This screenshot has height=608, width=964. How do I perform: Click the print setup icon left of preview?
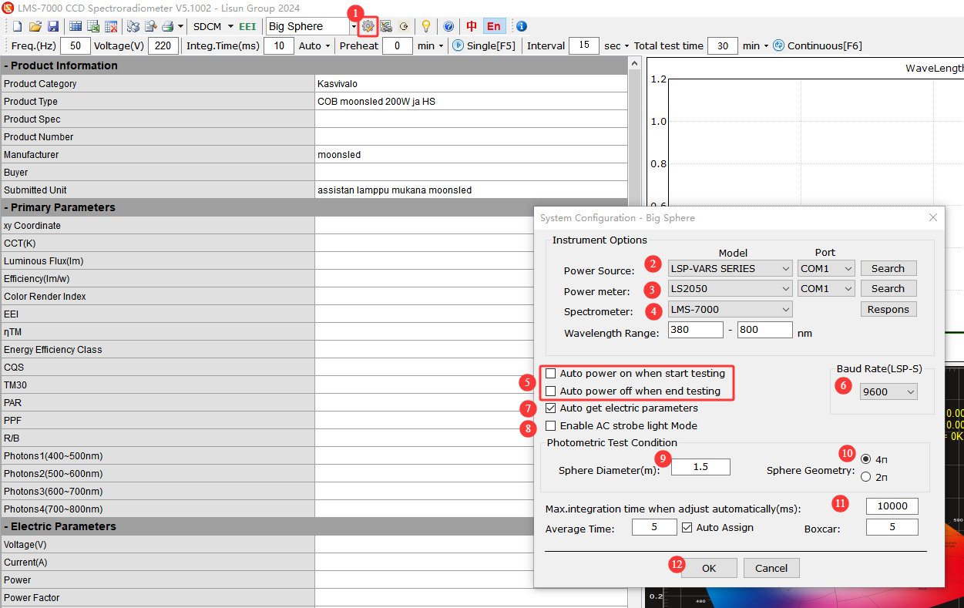point(133,26)
